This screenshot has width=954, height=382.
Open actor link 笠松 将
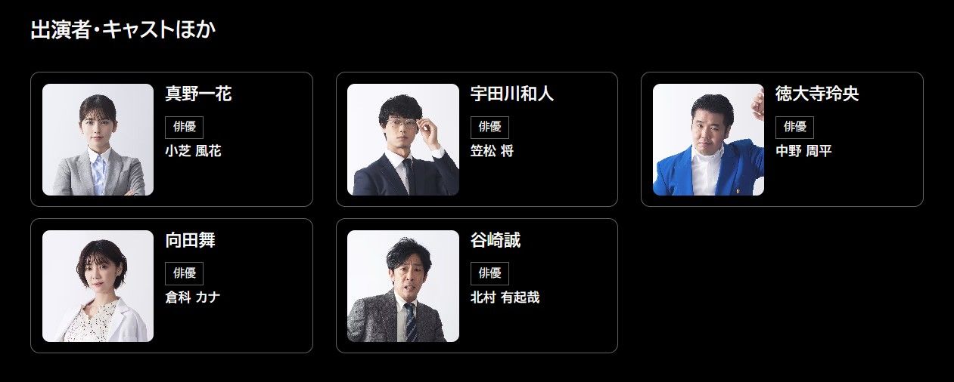(492, 151)
